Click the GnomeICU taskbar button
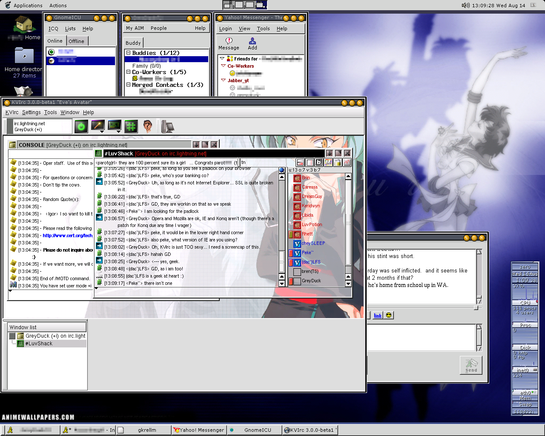 coord(254,430)
